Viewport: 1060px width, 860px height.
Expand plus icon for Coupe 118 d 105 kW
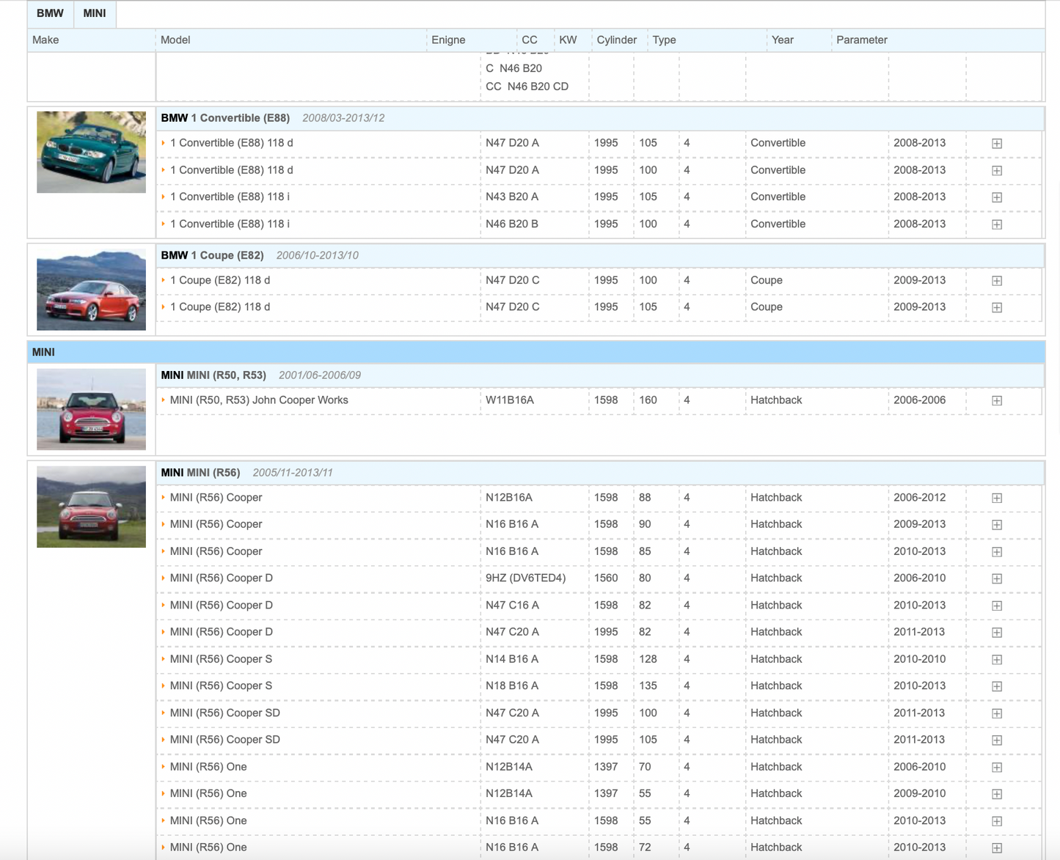coord(997,308)
